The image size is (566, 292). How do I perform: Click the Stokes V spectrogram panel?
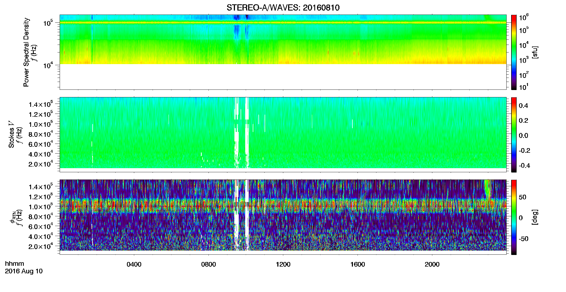click(283, 135)
